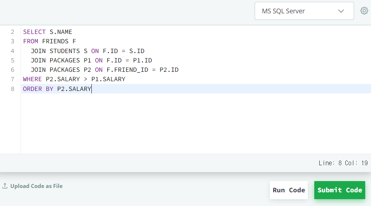Click FRIENDS table name on line 3
The width and height of the screenshot is (371, 206).
pyautogui.click(x=55, y=41)
